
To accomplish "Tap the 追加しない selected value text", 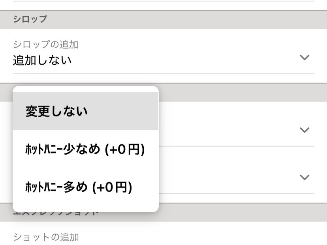I will (x=42, y=61).
